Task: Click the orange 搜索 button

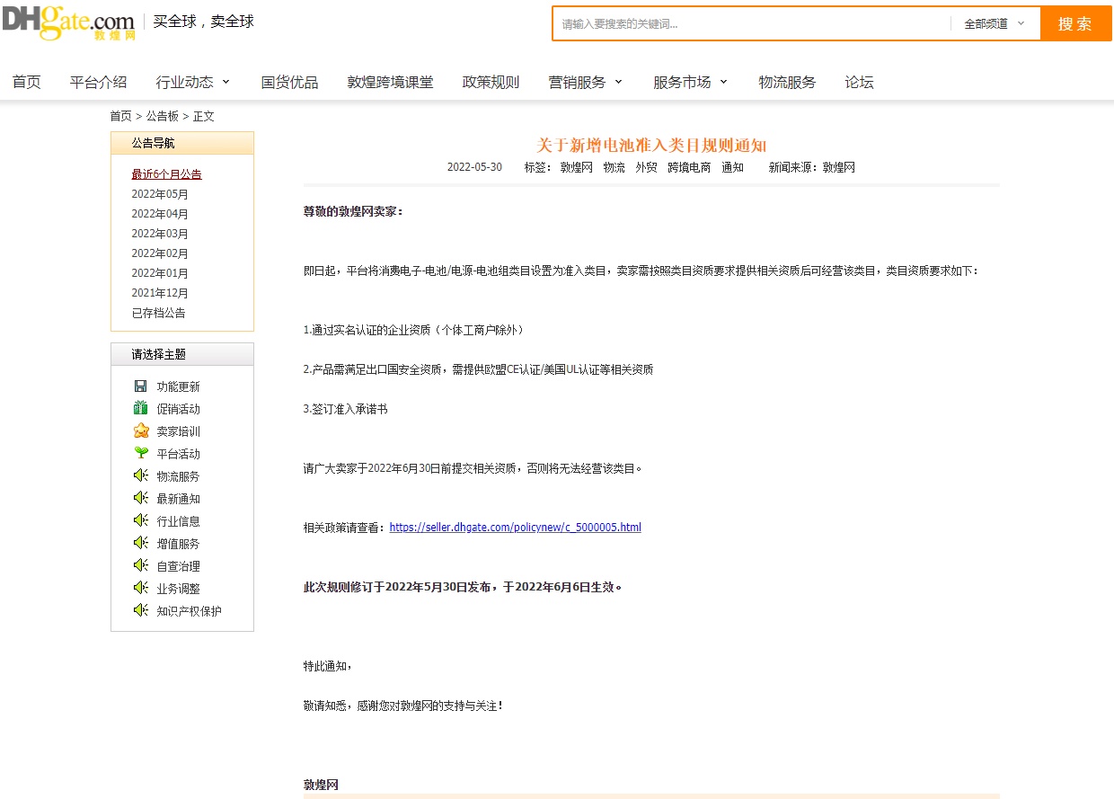Action: click(x=1075, y=24)
